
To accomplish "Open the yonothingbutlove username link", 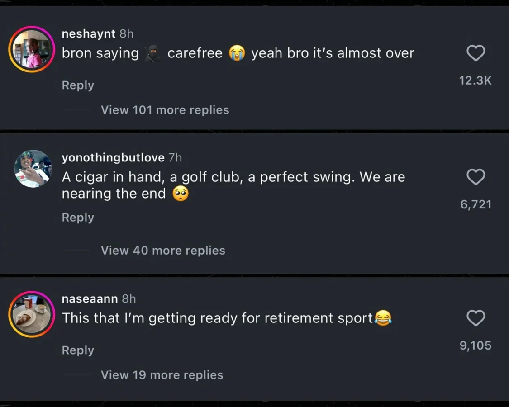I will [113, 157].
